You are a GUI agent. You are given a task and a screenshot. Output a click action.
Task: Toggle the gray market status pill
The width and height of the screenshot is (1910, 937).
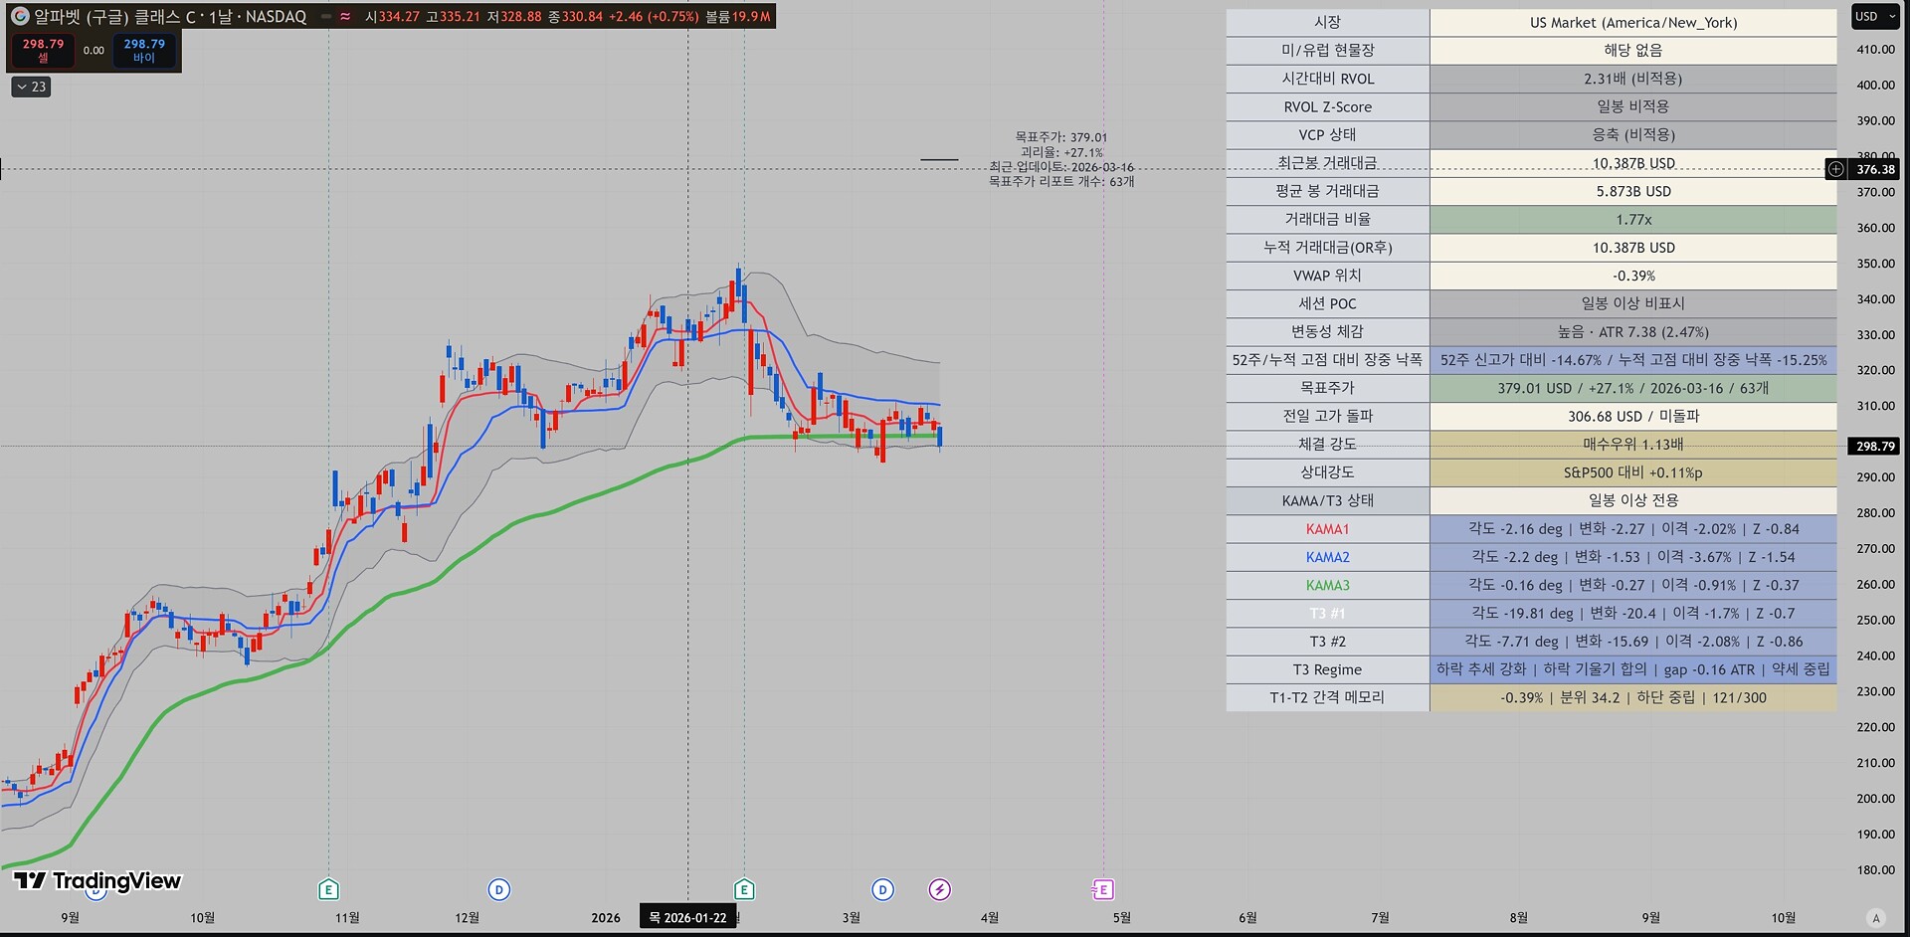(x=326, y=17)
